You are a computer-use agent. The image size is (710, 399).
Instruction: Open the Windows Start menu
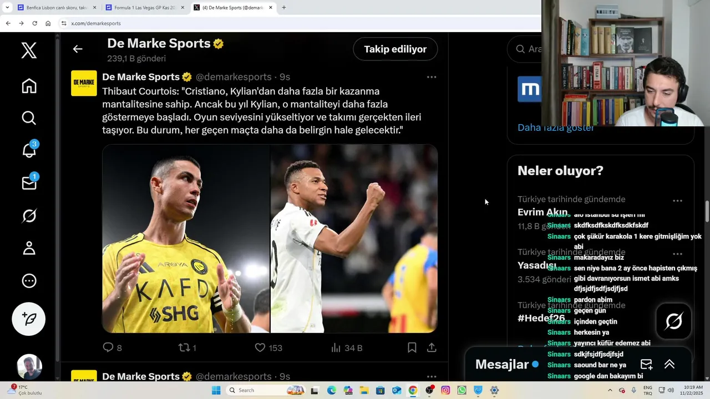tap(216, 390)
